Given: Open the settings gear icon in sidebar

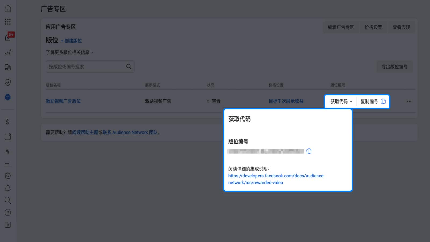Looking at the screenshot, I should (x=8, y=176).
